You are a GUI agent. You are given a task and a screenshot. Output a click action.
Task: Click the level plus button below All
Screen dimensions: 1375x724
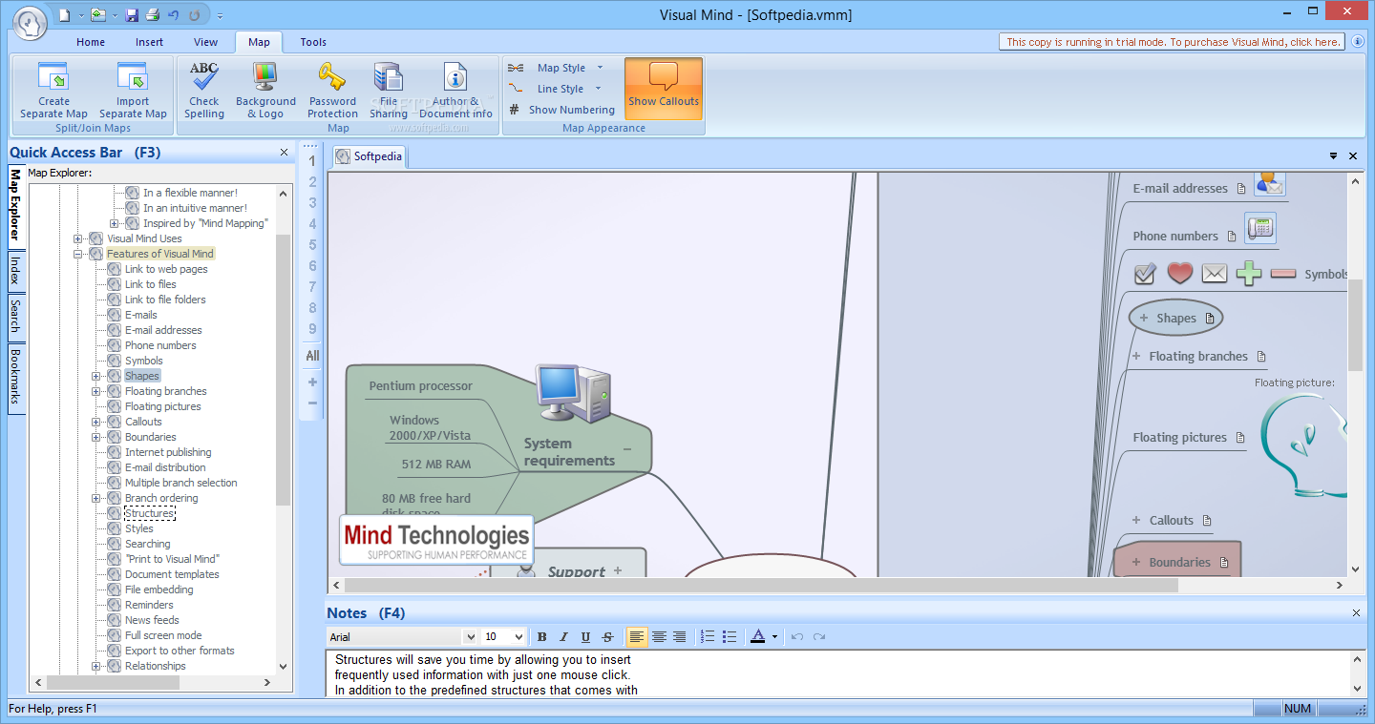tap(312, 382)
